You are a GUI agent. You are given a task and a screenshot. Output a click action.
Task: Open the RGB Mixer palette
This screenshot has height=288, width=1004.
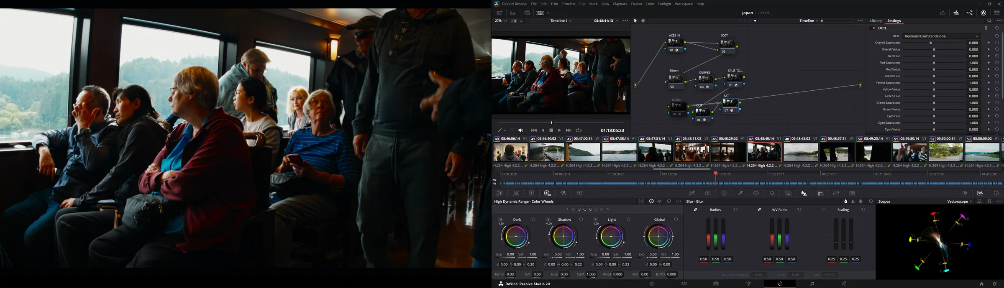564,193
